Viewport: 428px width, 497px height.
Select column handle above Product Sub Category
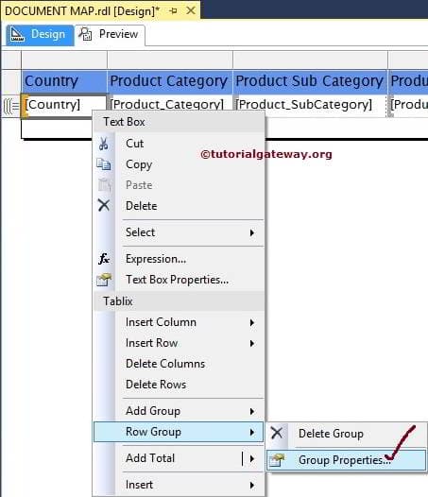(x=310, y=60)
